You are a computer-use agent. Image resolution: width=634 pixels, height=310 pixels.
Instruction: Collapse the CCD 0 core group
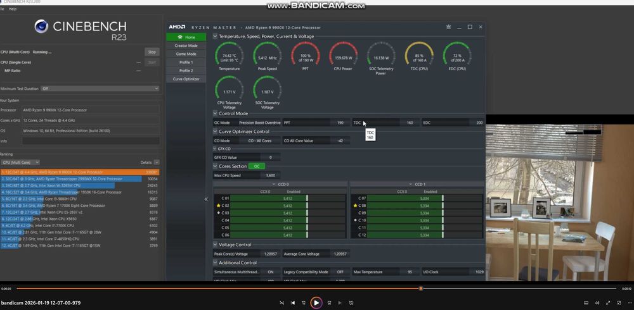pos(274,184)
